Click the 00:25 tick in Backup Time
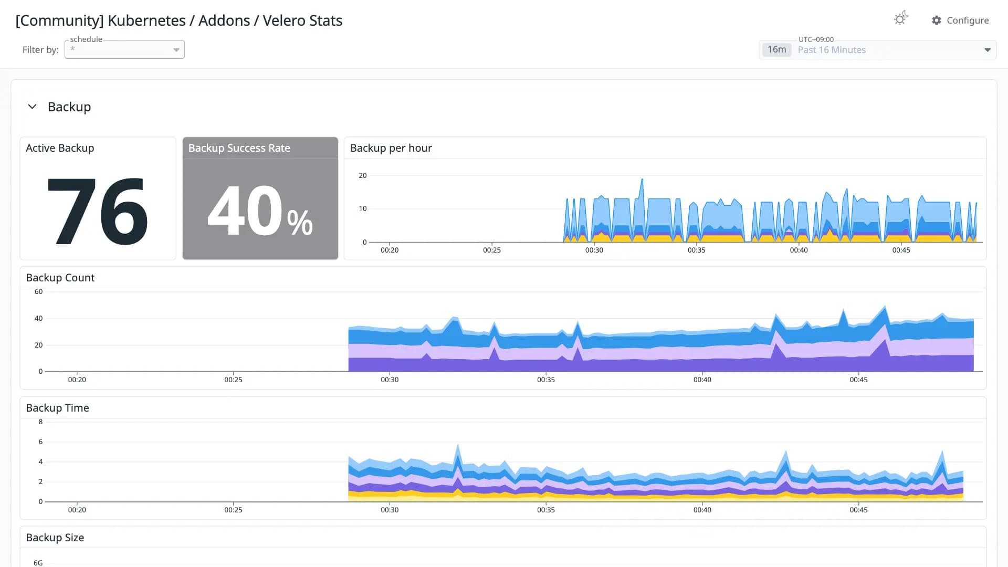The image size is (1008, 567). [x=234, y=510]
